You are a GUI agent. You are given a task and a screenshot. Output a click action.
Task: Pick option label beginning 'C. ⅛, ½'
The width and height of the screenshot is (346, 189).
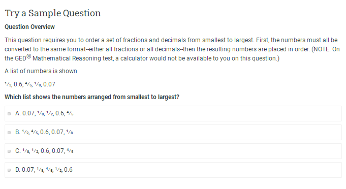pos(44,151)
